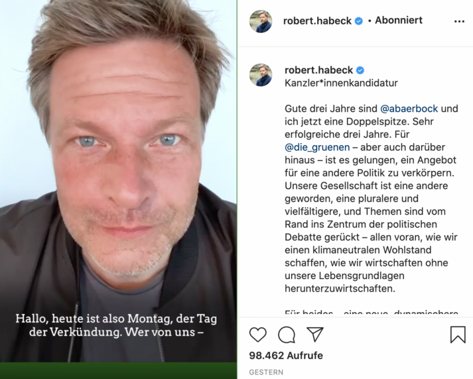This screenshot has width=473, height=379.
Task: Like the post with the heart icon
Action: pos(258,334)
